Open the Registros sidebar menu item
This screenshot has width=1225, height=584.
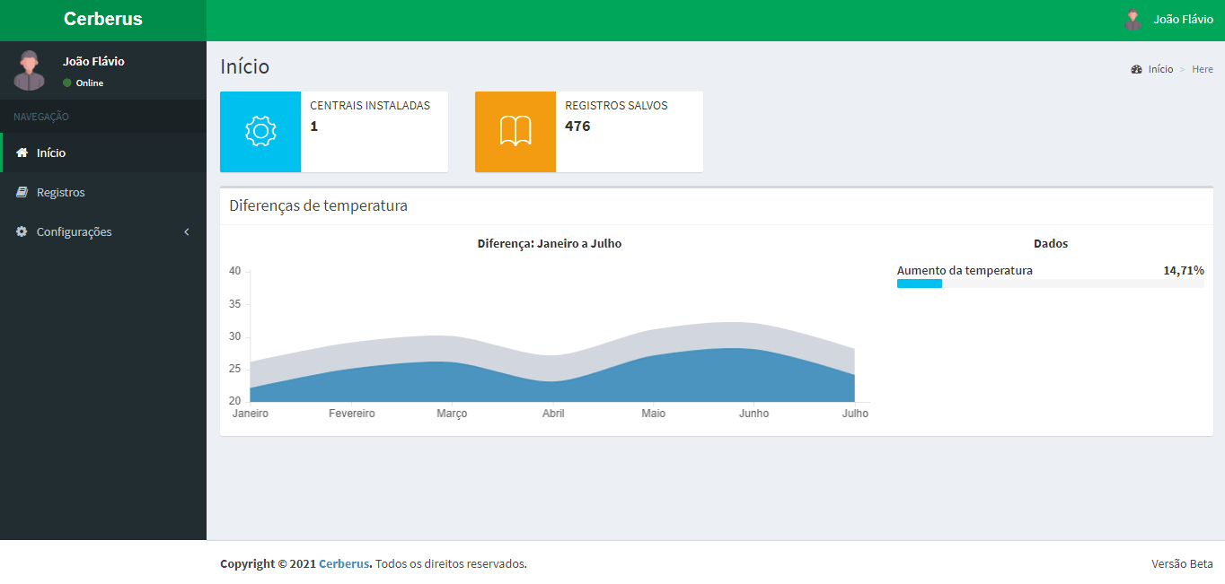[x=61, y=193]
